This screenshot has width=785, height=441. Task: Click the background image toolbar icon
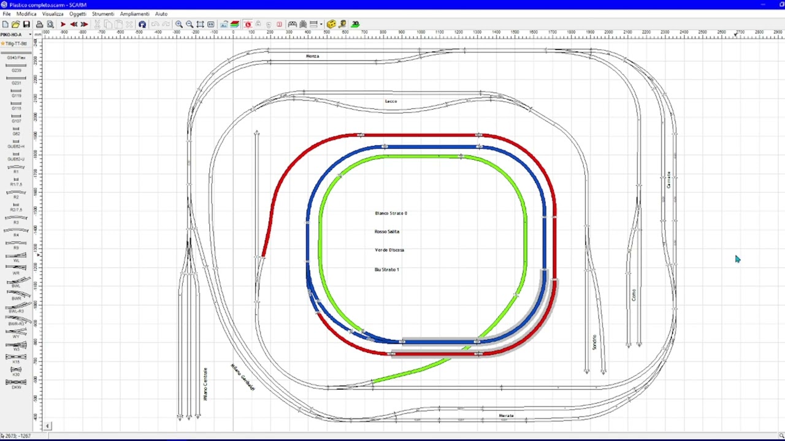(x=224, y=24)
